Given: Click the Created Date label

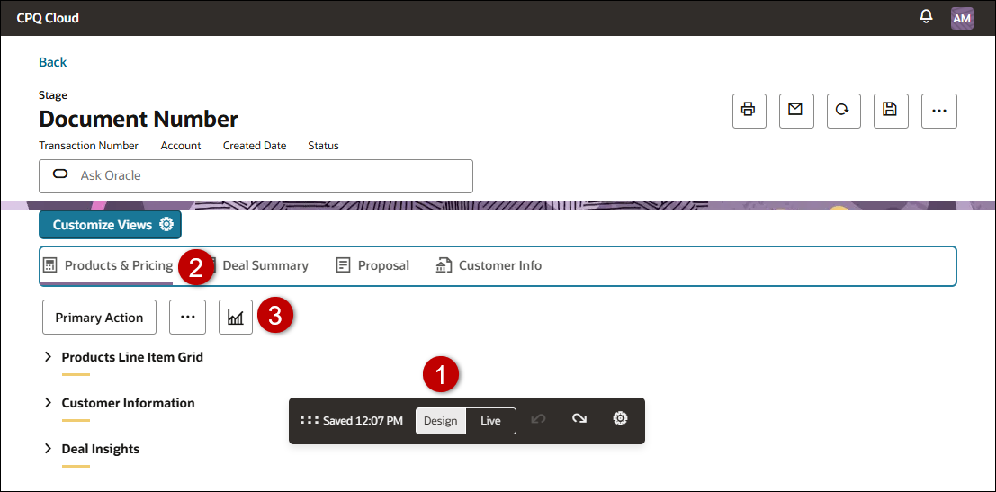Looking at the screenshot, I should point(254,146).
